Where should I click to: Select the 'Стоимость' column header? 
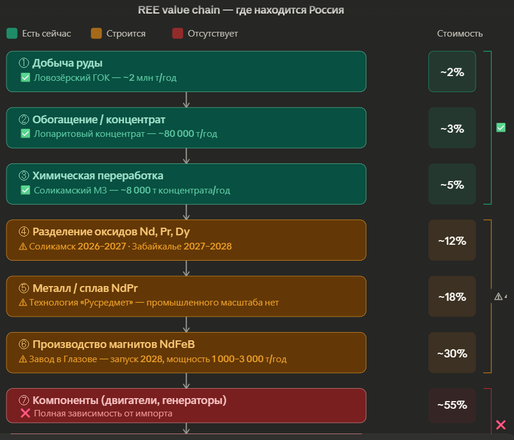460,34
